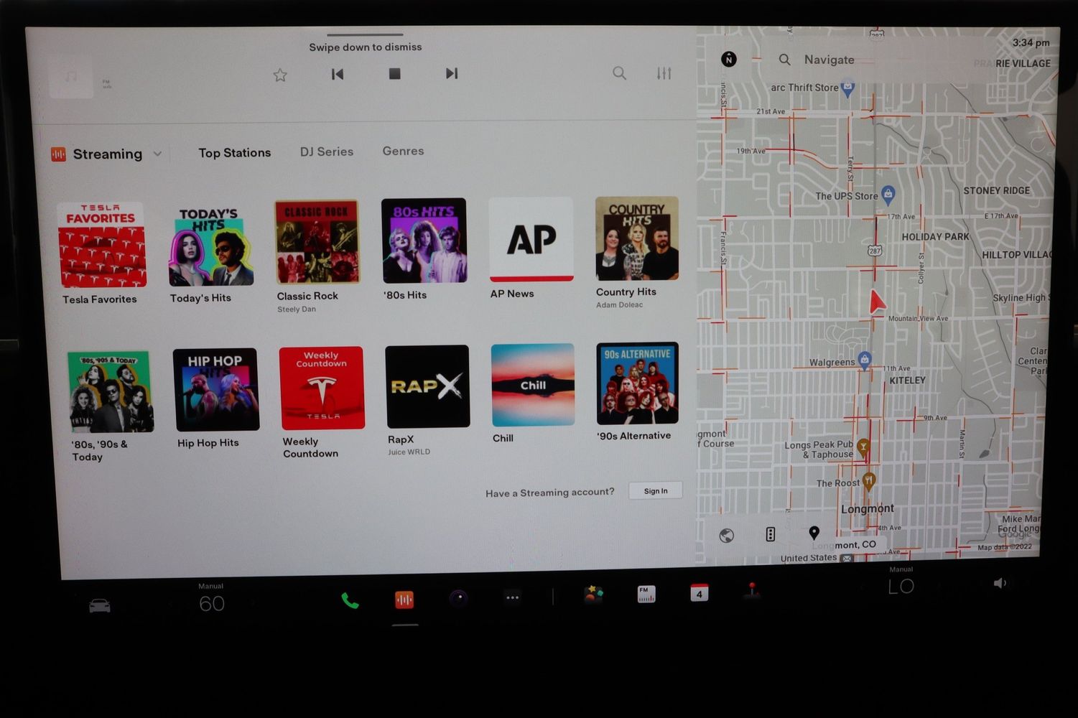Tap the red vehicle position arrow
This screenshot has height=718, width=1078.
[x=876, y=302]
